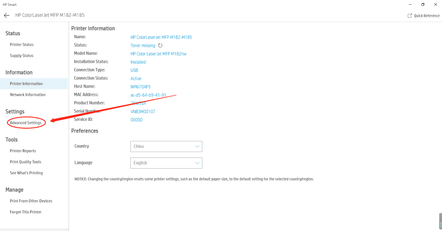The image size is (442, 231).
Task: Click serial number VNB3M00107
Action: tap(142, 111)
